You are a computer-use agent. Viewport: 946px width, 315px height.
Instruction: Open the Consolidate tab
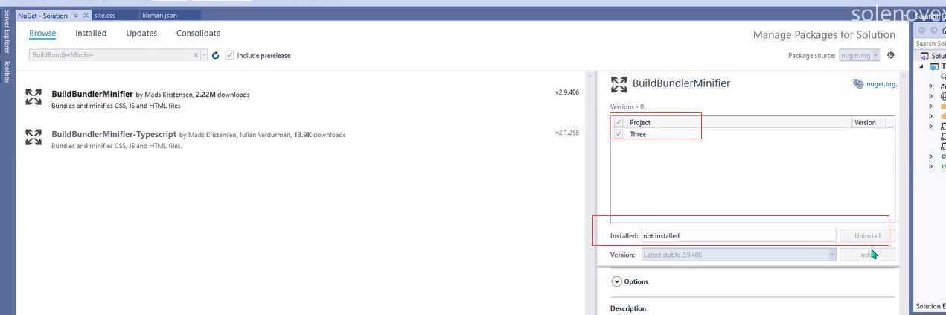pos(198,34)
